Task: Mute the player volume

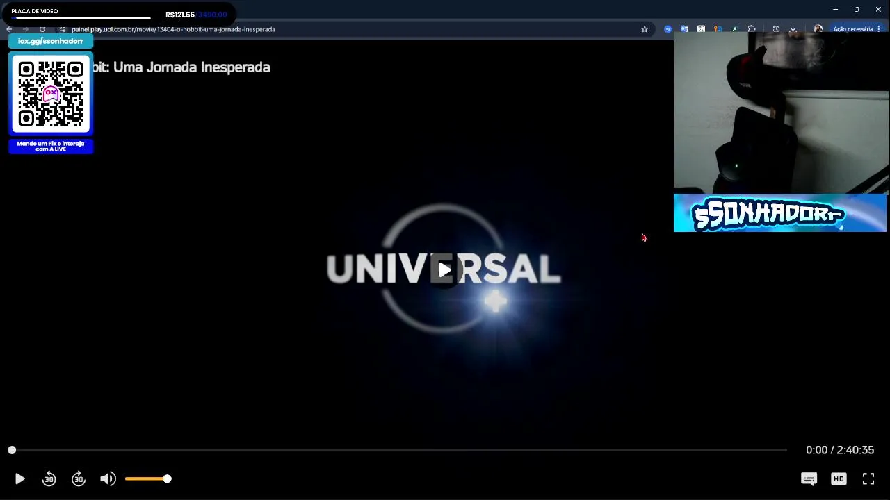Action: pos(108,478)
